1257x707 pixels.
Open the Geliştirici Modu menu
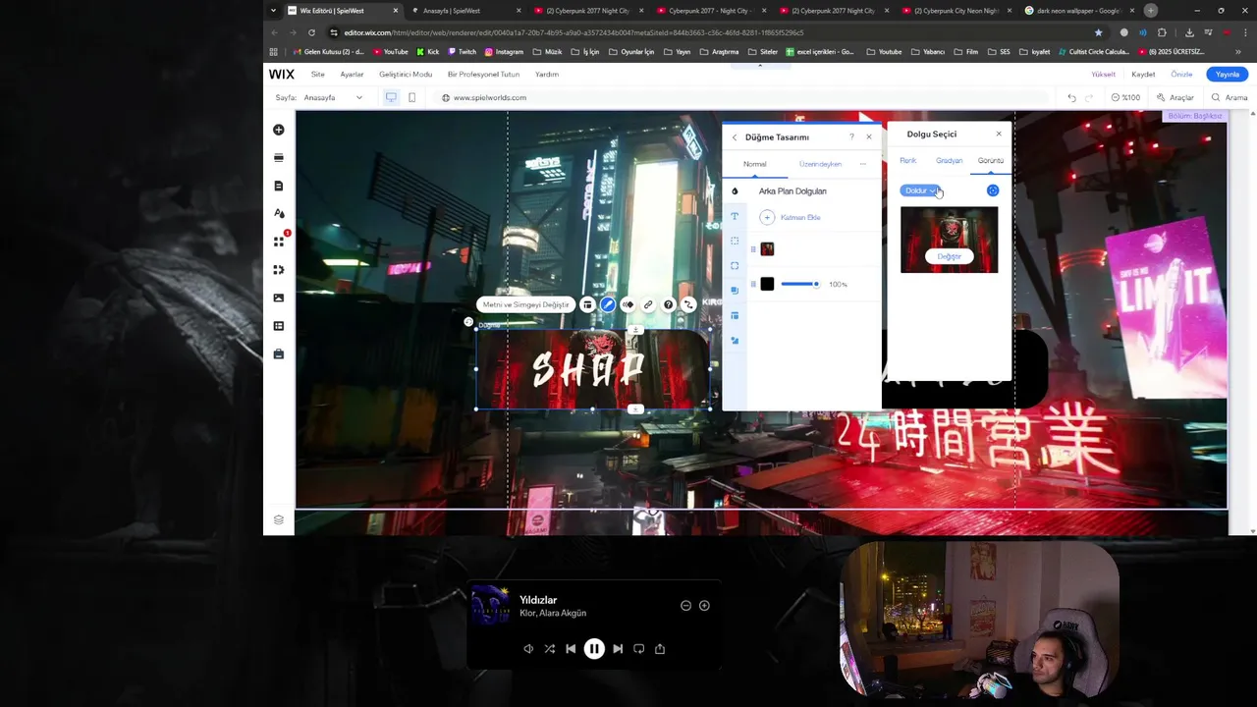[406, 75]
